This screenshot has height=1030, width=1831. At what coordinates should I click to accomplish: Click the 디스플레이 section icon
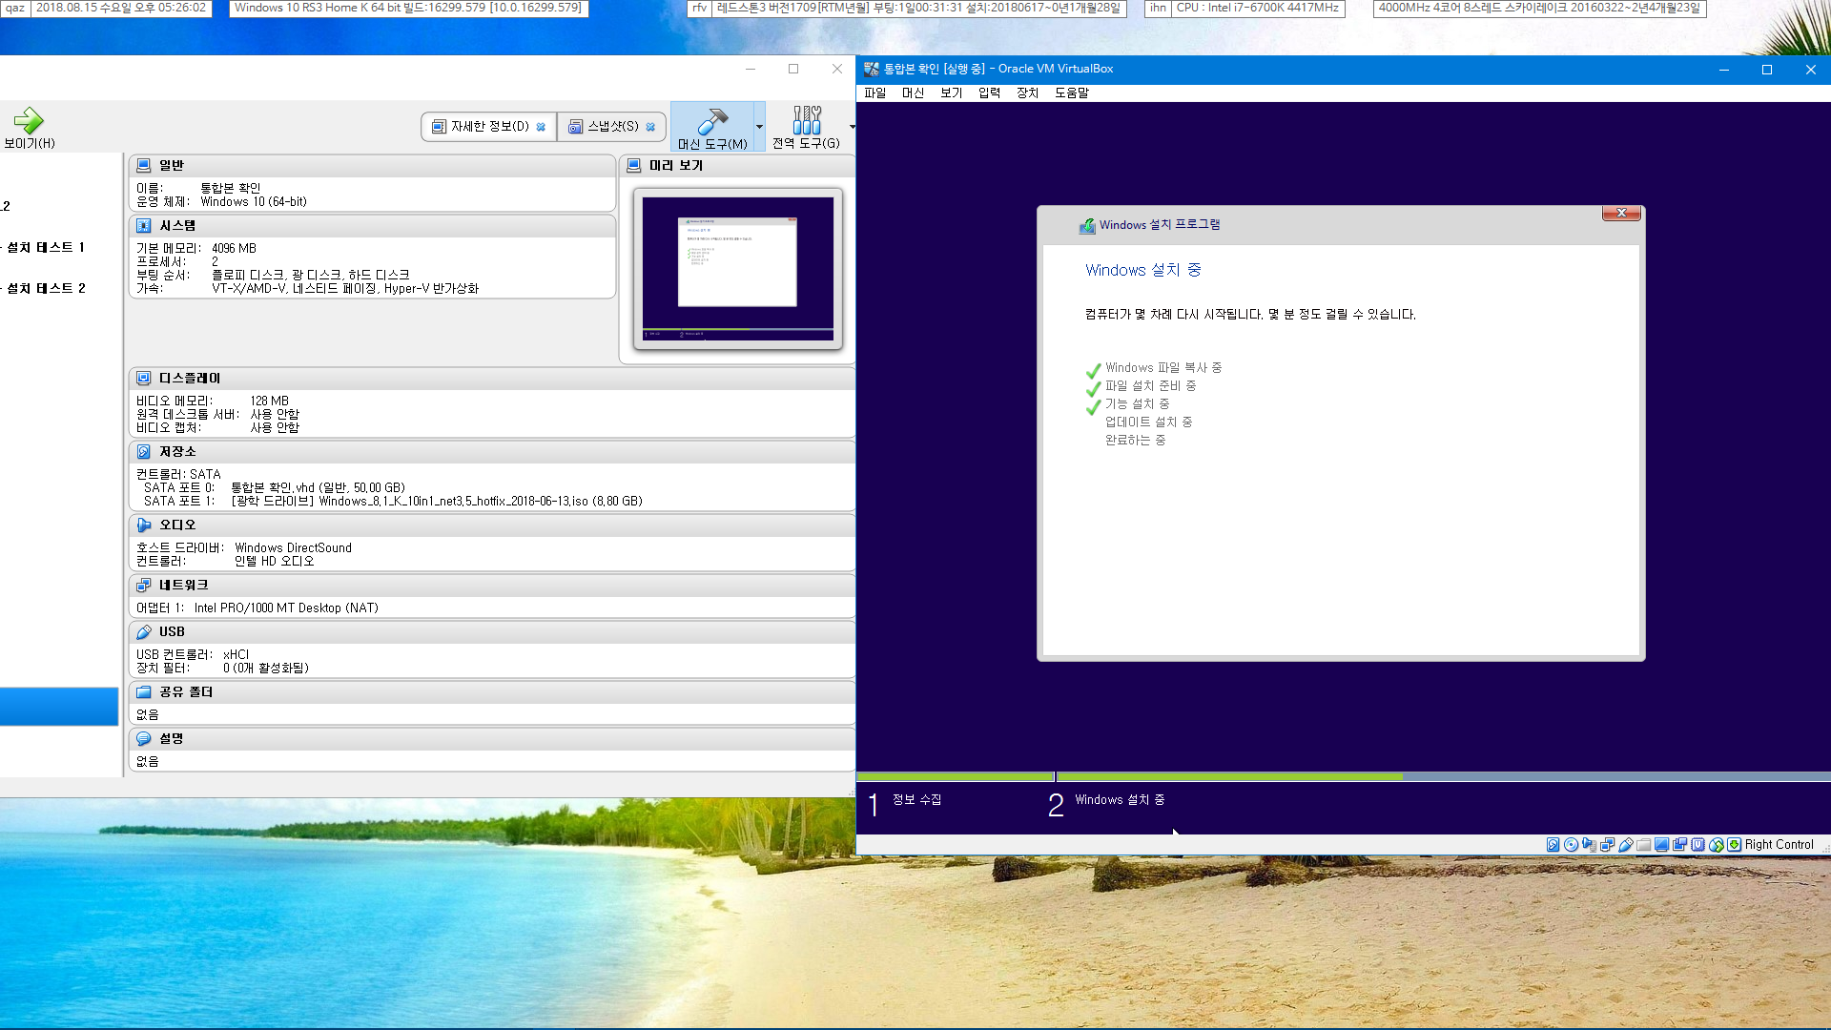[x=144, y=379]
